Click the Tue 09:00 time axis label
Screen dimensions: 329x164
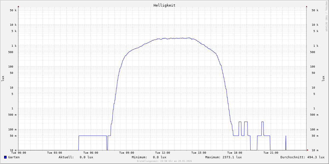[127, 153]
